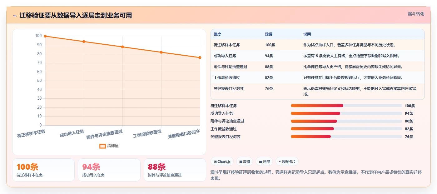The width and height of the screenshot is (437, 194).
Task: Click the 说明 column header
Action: [307, 34]
